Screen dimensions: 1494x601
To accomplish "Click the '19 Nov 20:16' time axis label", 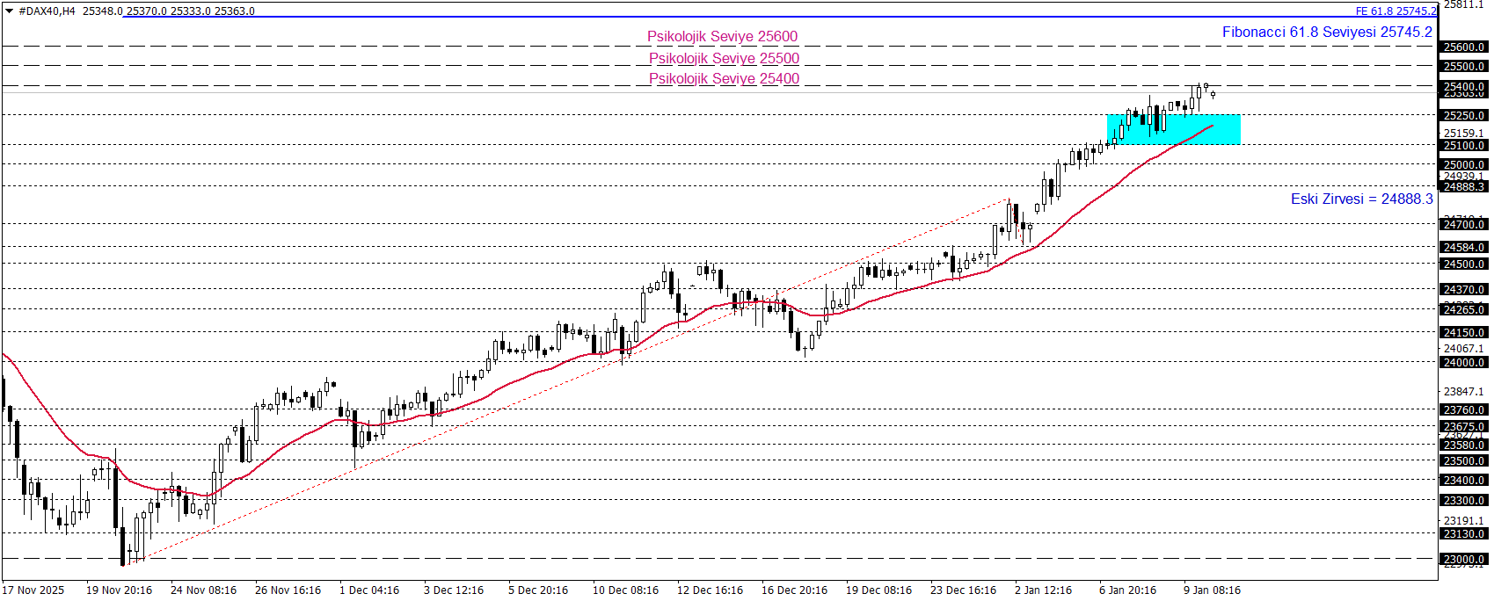I will [119, 590].
